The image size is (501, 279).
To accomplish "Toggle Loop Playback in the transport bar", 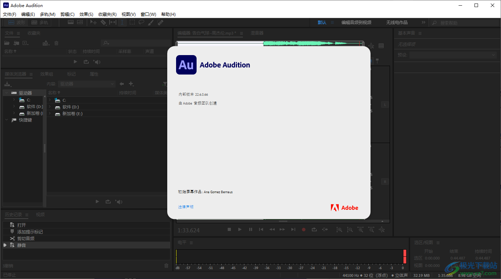I will pos(314,229).
